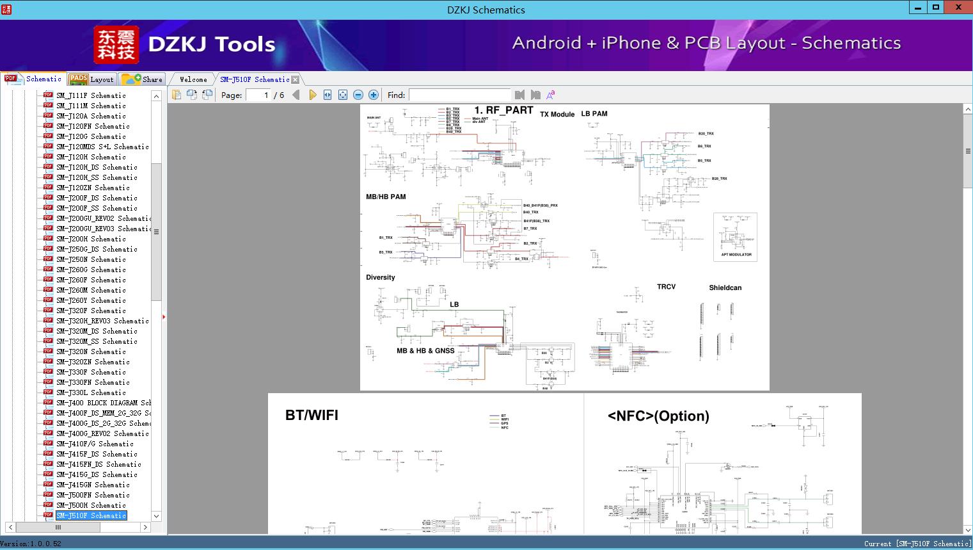Image resolution: width=973 pixels, height=550 pixels.
Task: Select SM-J410F/G Schematic
Action: coord(95,444)
